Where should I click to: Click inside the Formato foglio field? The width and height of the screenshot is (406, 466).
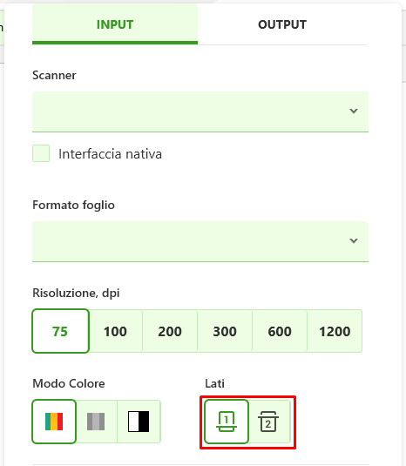pyautogui.click(x=200, y=241)
